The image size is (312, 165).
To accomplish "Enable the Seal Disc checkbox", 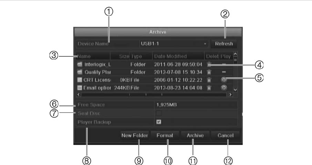I will pyautogui.click(x=159, y=113).
